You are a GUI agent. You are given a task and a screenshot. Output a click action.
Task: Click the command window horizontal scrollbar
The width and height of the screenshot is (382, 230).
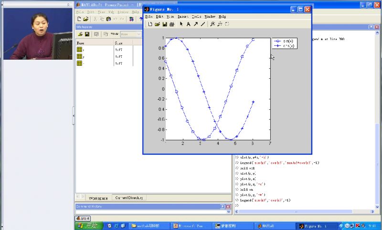tap(296, 210)
